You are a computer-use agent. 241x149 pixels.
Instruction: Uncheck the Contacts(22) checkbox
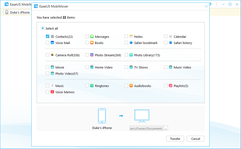coord(47,36)
